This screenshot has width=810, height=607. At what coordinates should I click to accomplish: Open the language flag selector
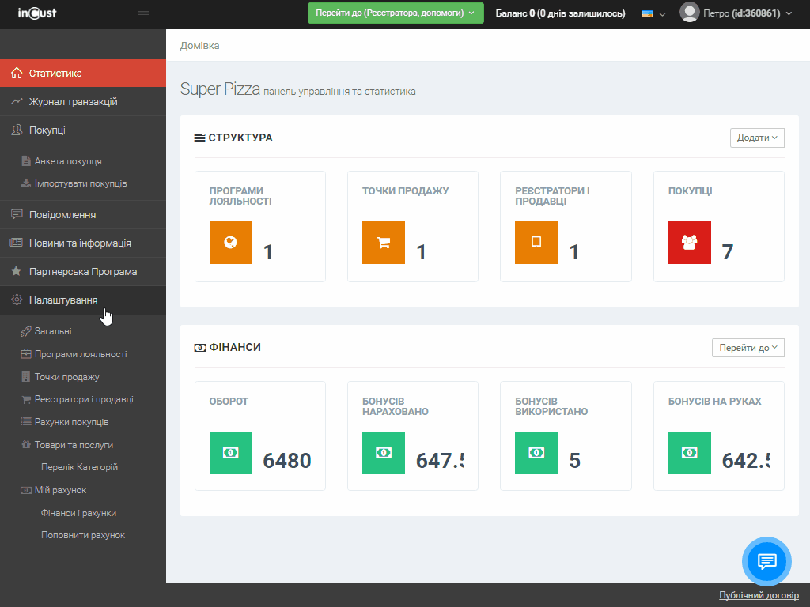[x=653, y=13]
